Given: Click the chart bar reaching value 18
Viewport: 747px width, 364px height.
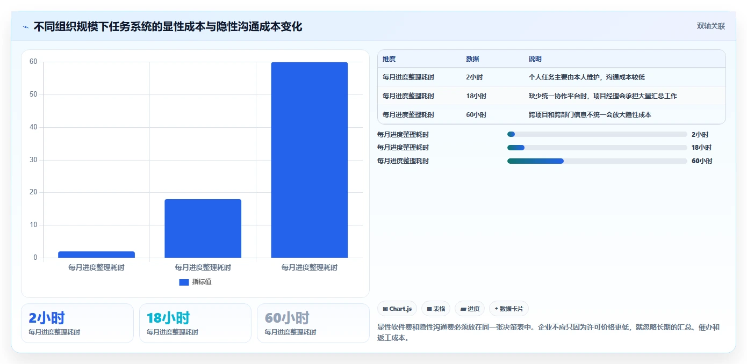Looking at the screenshot, I should click(x=203, y=229).
